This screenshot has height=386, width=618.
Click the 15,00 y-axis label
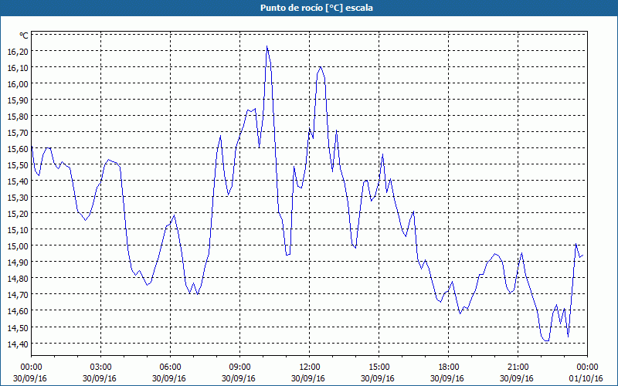click(18, 245)
